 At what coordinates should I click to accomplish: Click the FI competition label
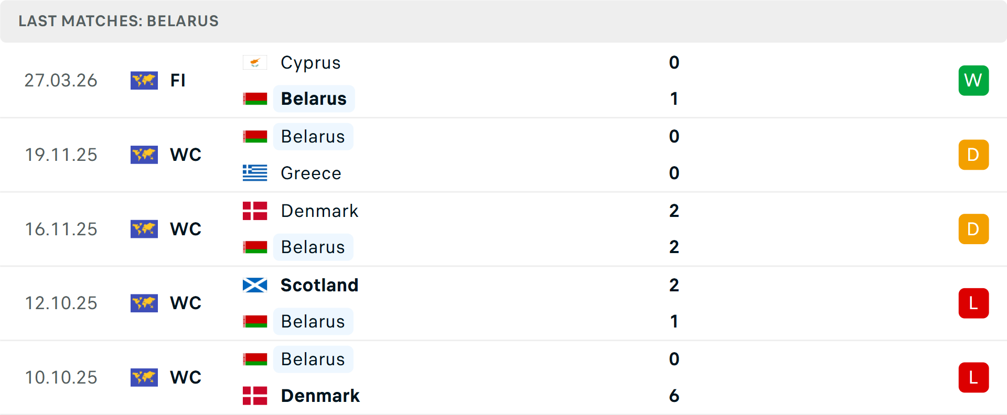[x=178, y=80]
